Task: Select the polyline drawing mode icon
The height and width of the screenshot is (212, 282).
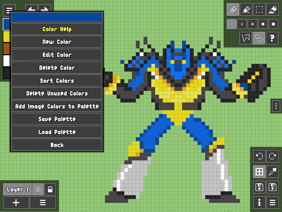Action: coord(246,38)
